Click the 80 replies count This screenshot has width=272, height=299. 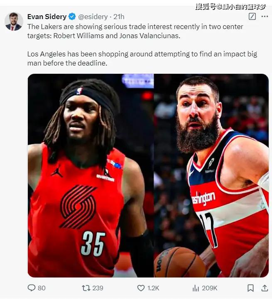coord(42,288)
